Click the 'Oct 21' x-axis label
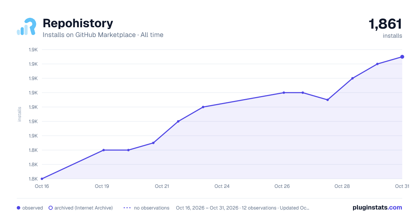The height and width of the screenshot is (220, 419). [162, 186]
